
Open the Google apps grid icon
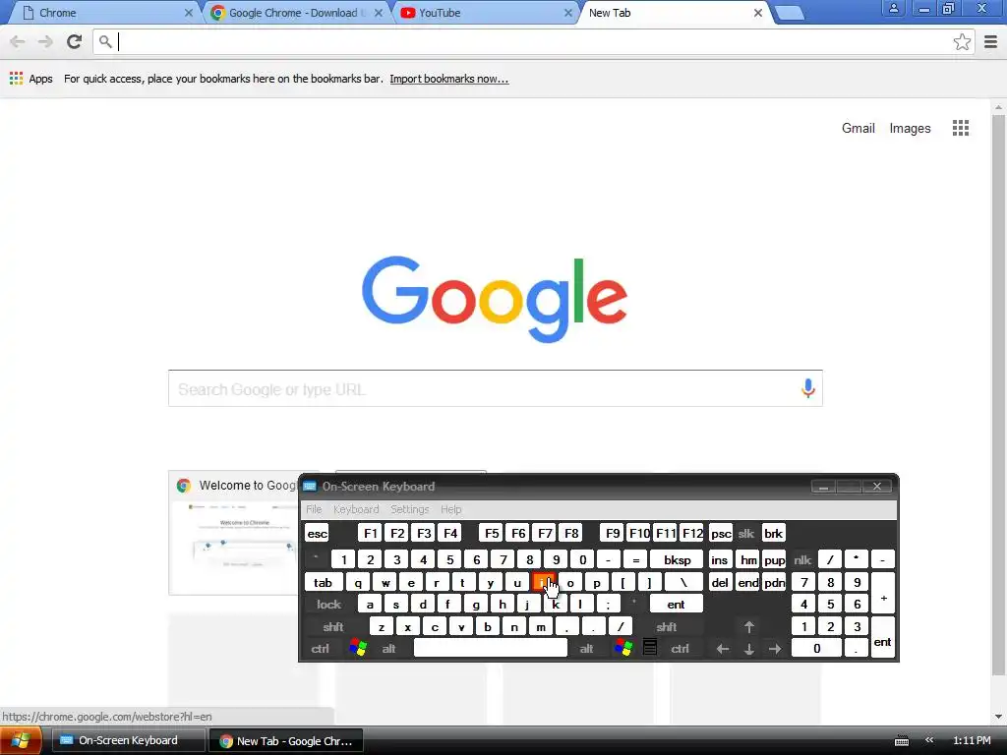(x=961, y=128)
